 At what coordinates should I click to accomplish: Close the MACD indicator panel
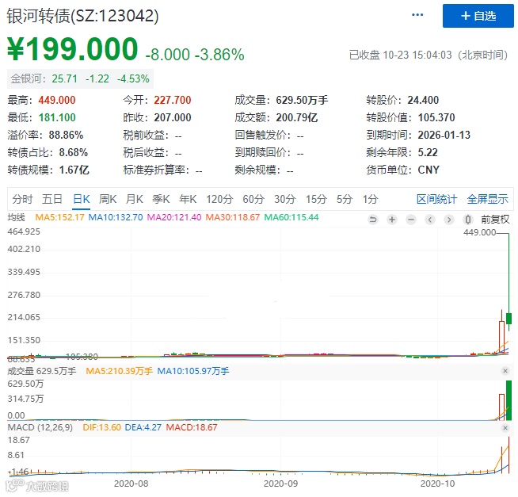point(505,428)
